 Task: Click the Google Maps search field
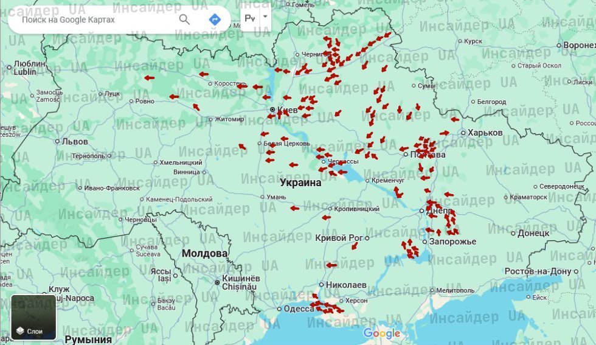(x=91, y=19)
